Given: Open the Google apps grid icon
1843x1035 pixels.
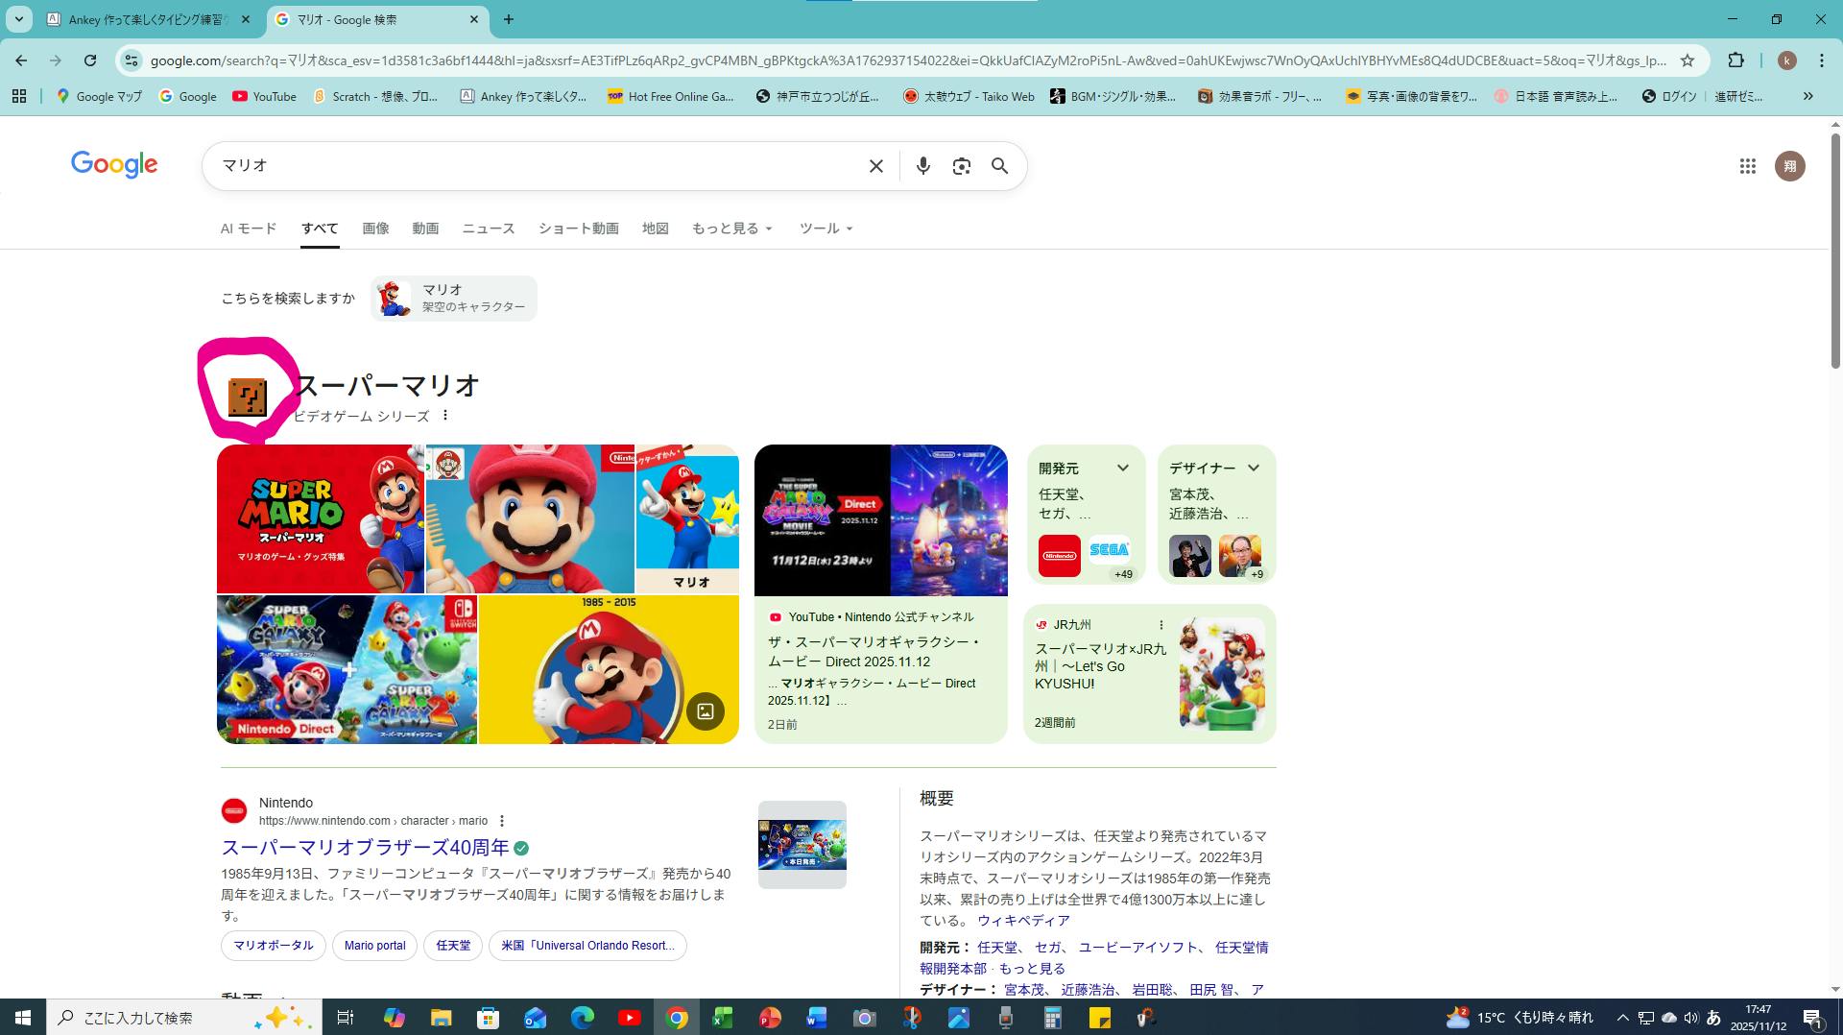Looking at the screenshot, I should [x=1747, y=166].
